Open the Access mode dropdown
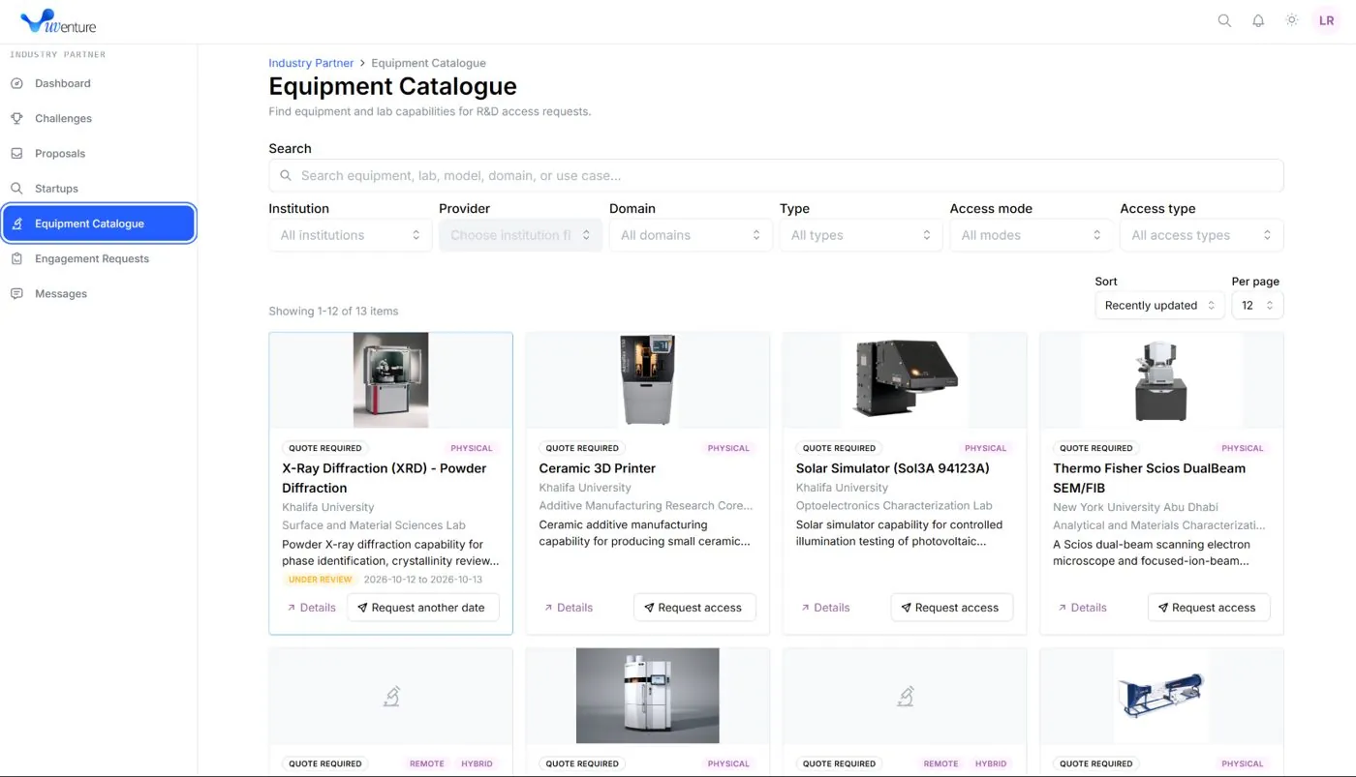The width and height of the screenshot is (1356, 777). coord(1032,235)
